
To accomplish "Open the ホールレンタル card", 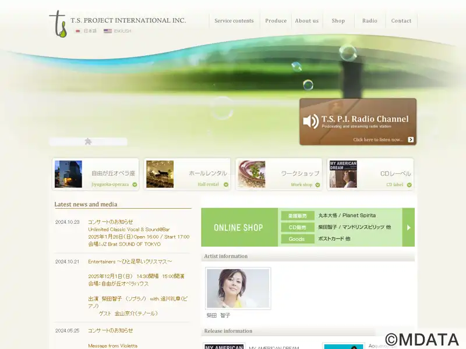I will coord(187,174).
